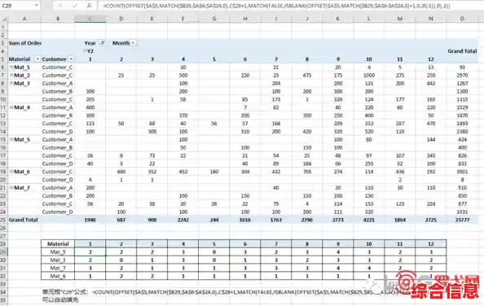Click the formula bar Enter checkmark icon

75,6
